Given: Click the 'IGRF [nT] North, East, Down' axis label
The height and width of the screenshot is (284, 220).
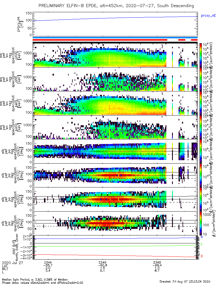Looking at the screenshot, I should (x=15, y=247).
